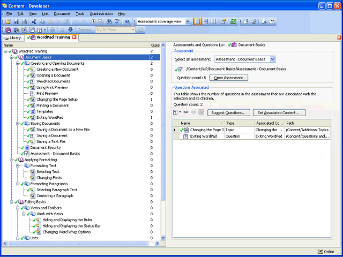The height and width of the screenshot is (257, 343).
Task: Toggle the vertical split layout button
Action: coord(213,21)
